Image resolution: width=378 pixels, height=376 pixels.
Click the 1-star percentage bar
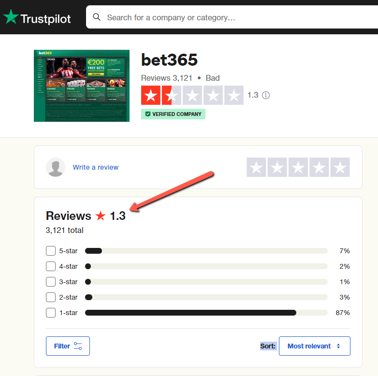click(x=206, y=313)
